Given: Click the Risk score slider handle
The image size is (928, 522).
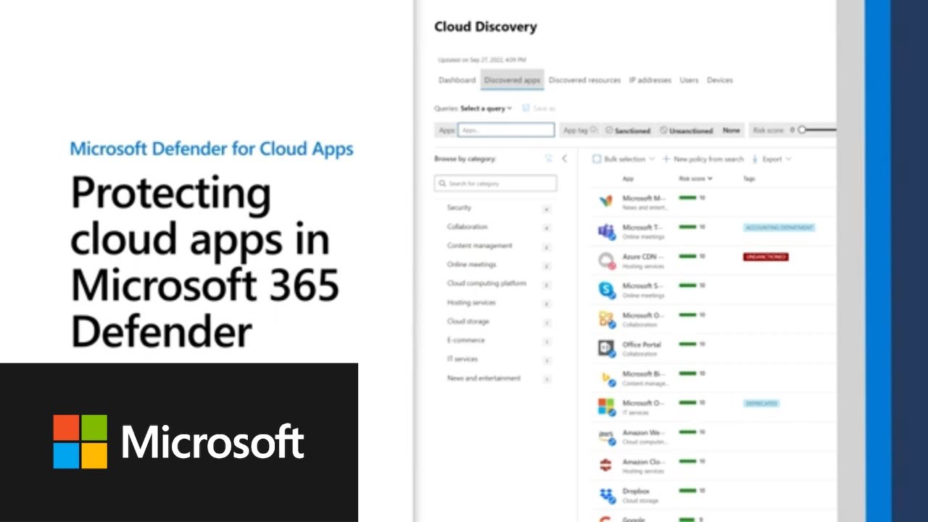Looking at the screenshot, I should tap(801, 130).
